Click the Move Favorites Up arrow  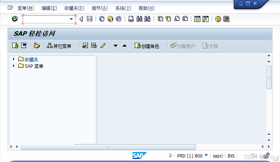point(125,46)
